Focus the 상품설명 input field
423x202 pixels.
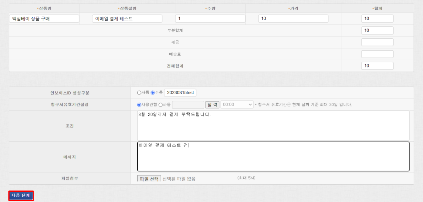(127, 19)
